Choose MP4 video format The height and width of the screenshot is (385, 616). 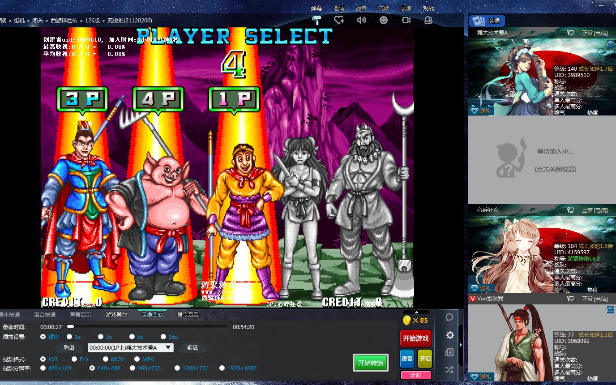pyautogui.click(x=137, y=359)
